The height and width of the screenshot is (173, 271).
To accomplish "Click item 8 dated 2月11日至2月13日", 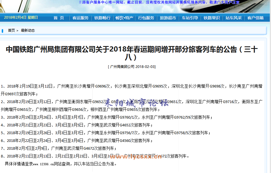I will pyautogui.click(x=95, y=156).
